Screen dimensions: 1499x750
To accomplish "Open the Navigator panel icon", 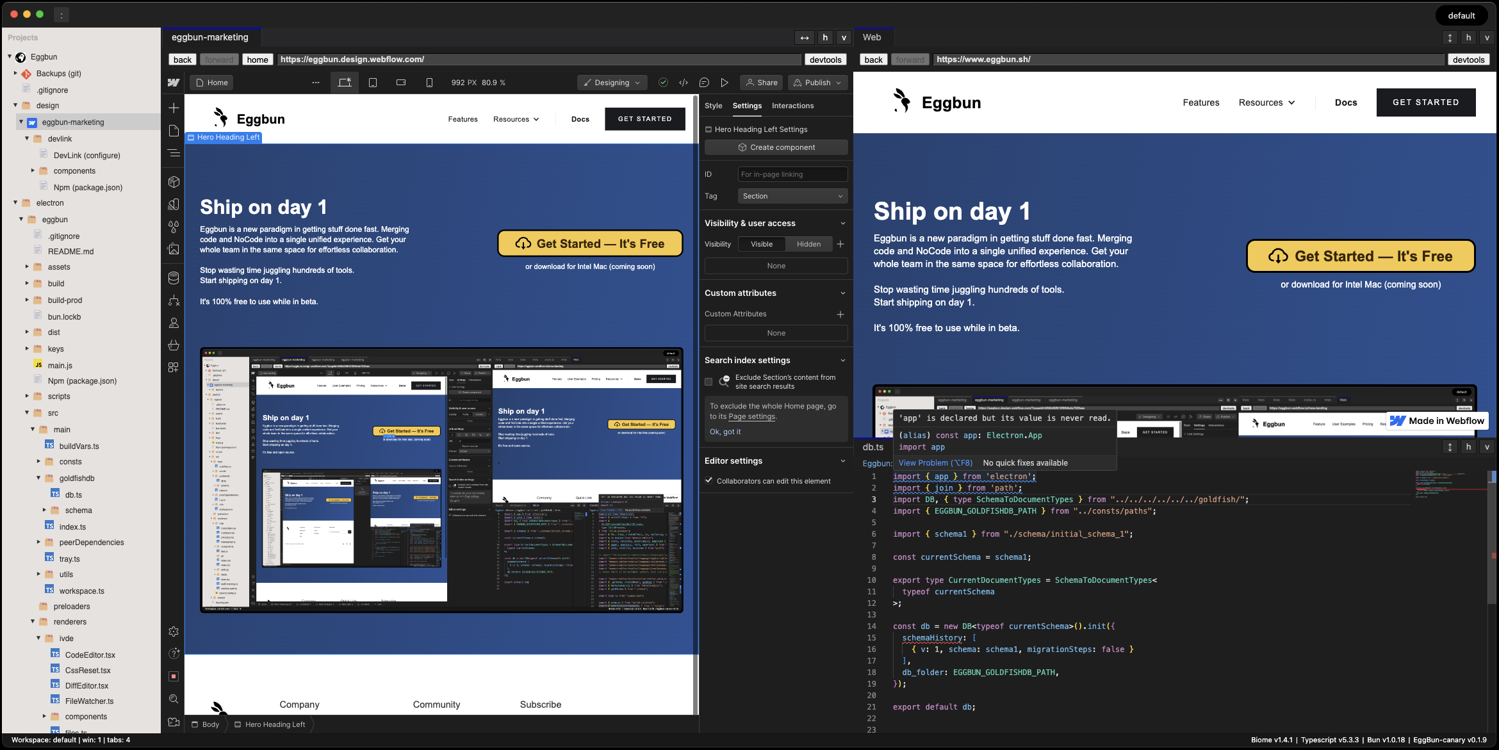I will tap(174, 153).
